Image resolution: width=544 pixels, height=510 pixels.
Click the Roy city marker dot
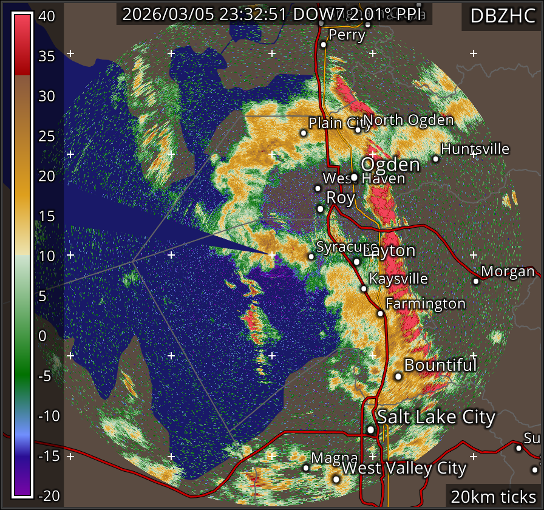(x=321, y=209)
